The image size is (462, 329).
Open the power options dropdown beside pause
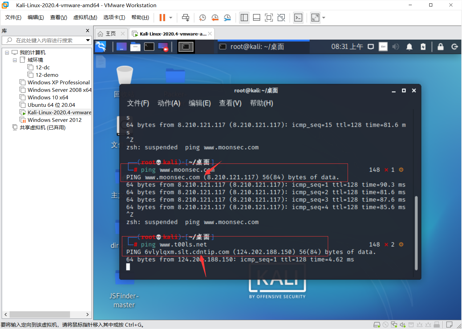pos(171,17)
